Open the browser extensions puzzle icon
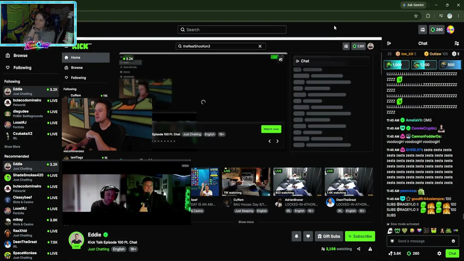This screenshot has width=464, height=261. tap(428, 16)
